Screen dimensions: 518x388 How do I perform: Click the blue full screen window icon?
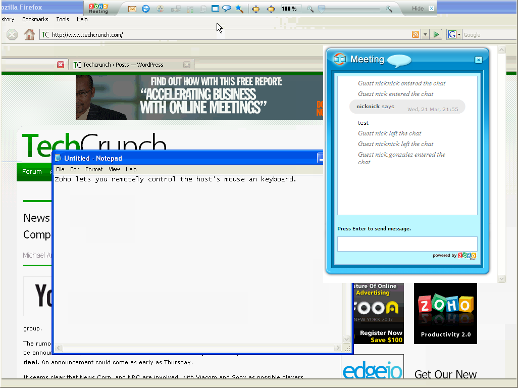point(215,9)
